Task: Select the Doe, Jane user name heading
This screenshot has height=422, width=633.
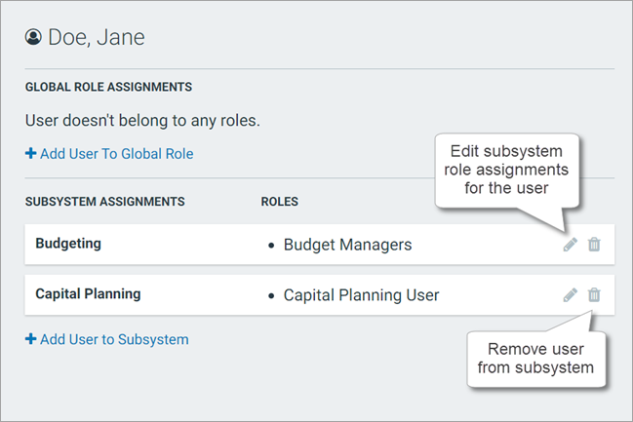Action: [x=96, y=38]
